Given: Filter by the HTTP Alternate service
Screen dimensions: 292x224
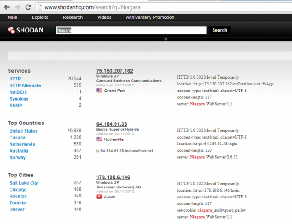Looking at the screenshot, I should click(25, 85).
